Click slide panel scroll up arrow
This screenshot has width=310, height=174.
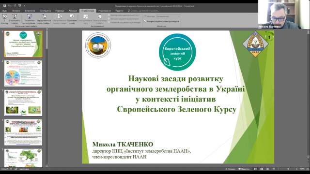click(47, 29)
